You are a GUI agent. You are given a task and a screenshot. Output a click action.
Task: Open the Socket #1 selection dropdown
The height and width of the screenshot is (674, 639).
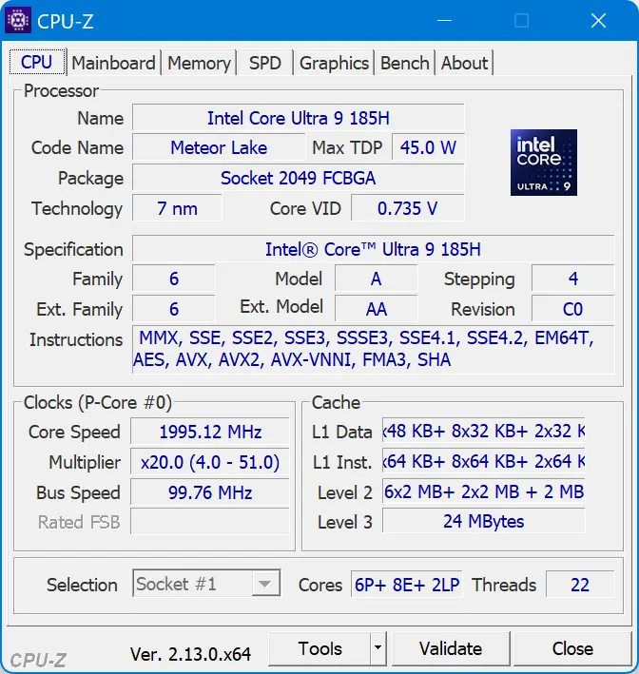[206, 584]
